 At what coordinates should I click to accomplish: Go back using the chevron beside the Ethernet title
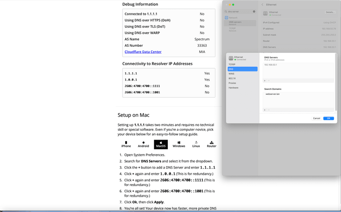(262, 4)
